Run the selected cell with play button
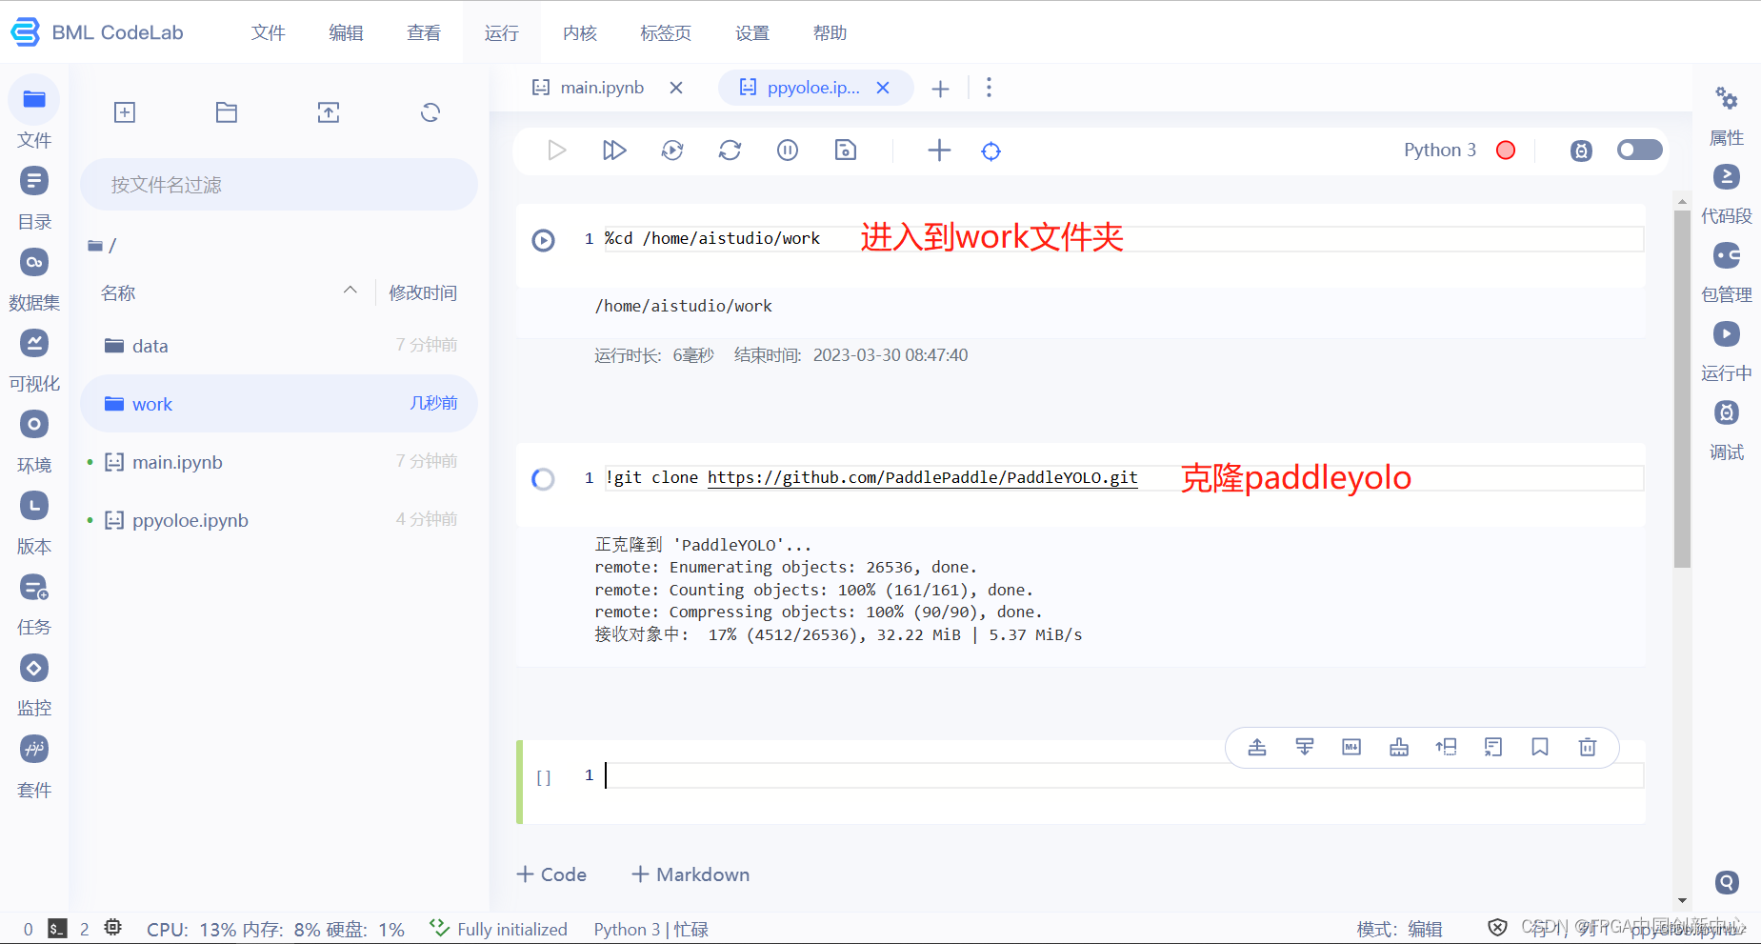 pyautogui.click(x=557, y=151)
